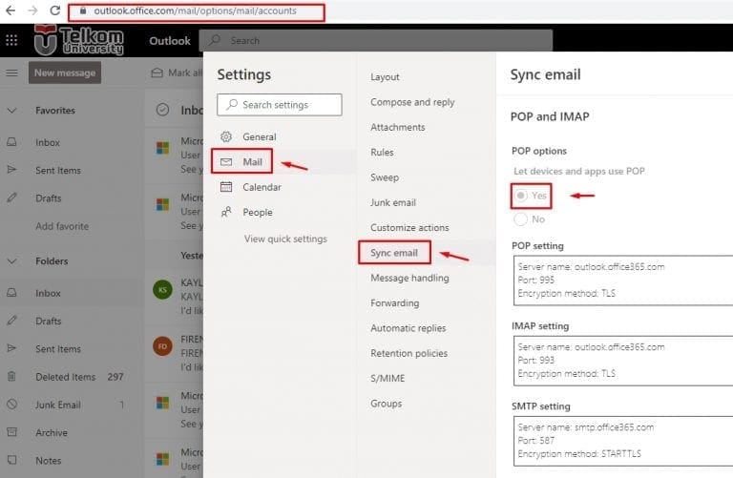Select the Yes radio button for POP

tap(521, 196)
